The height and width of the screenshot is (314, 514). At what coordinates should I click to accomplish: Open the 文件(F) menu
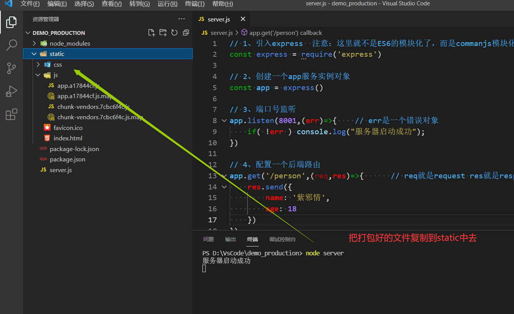(30, 4)
